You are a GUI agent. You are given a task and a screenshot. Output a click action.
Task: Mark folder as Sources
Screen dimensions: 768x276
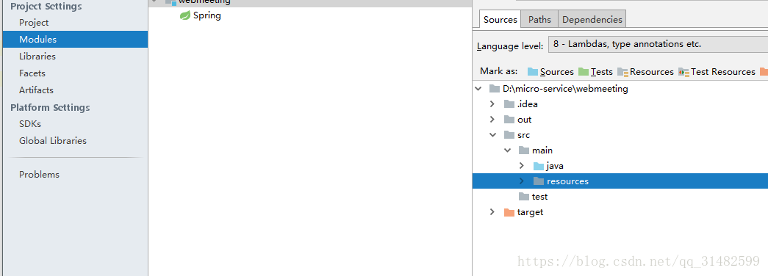pyautogui.click(x=550, y=71)
